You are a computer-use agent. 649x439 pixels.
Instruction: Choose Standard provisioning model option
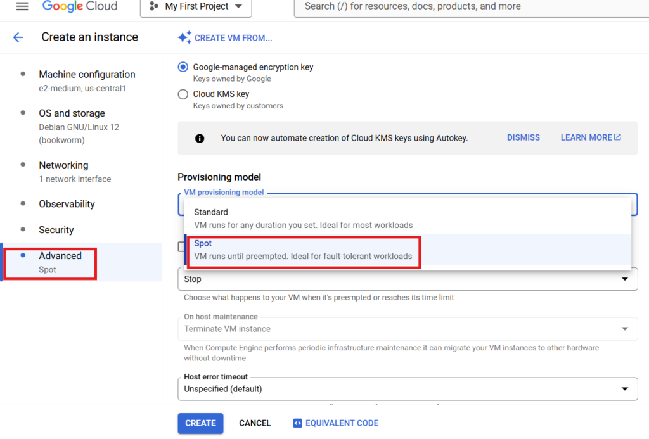(x=302, y=219)
